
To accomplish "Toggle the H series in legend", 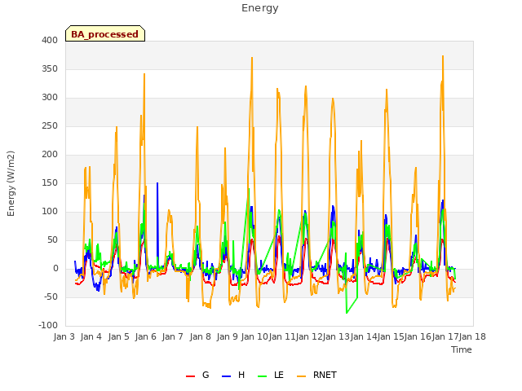I will pyautogui.click(x=233, y=375).
